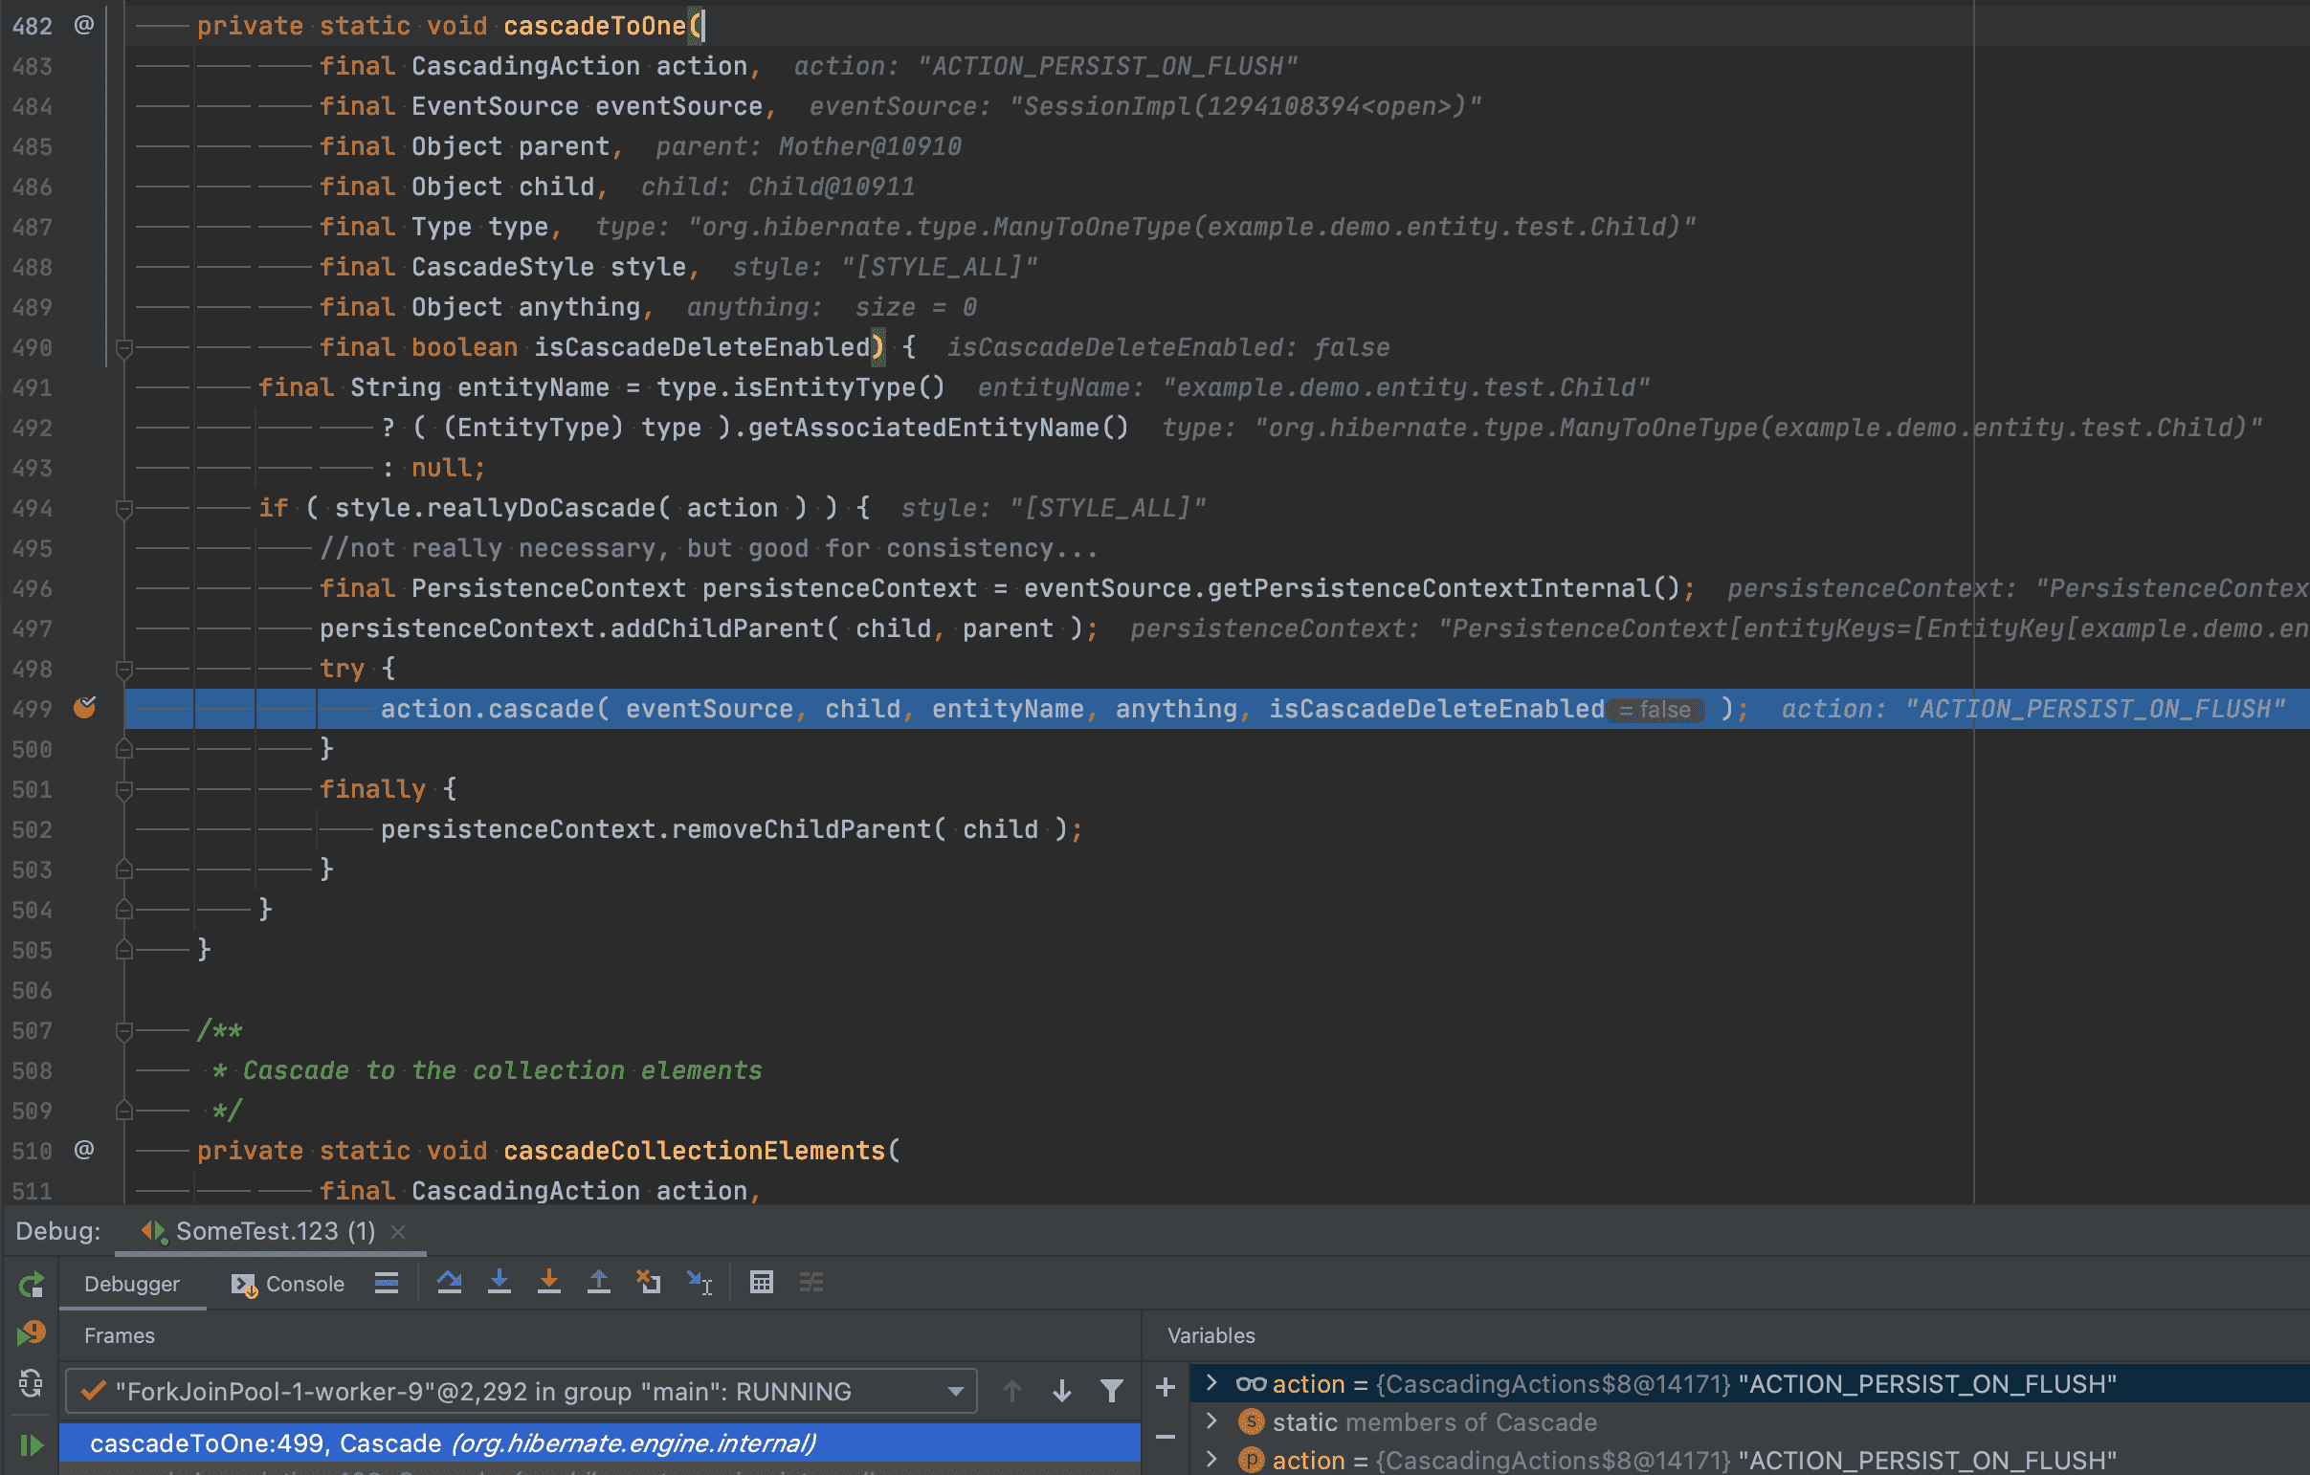Image resolution: width=2310 pixels, height=1475 pixels.
Task: Expand the action parameter variable row
Action: point(1211,1460)
